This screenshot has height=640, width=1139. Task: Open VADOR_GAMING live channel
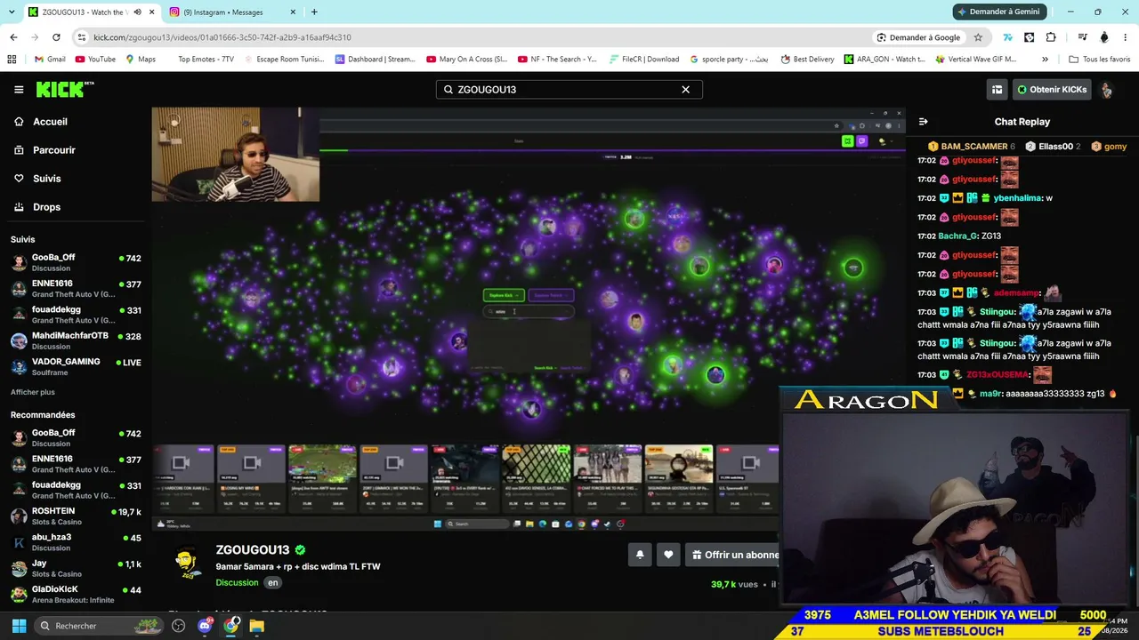click(x=76, y=366)
